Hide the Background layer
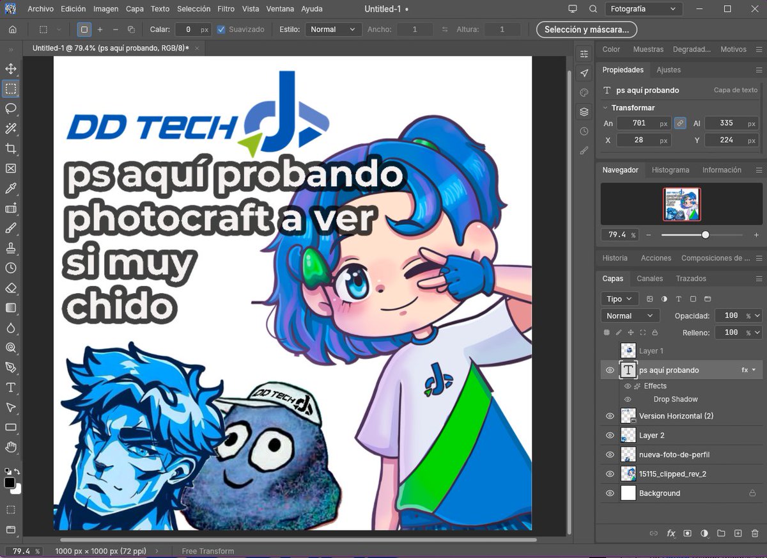Image resolution: width=767 pixels, height=558 pixels. [610, 493]
